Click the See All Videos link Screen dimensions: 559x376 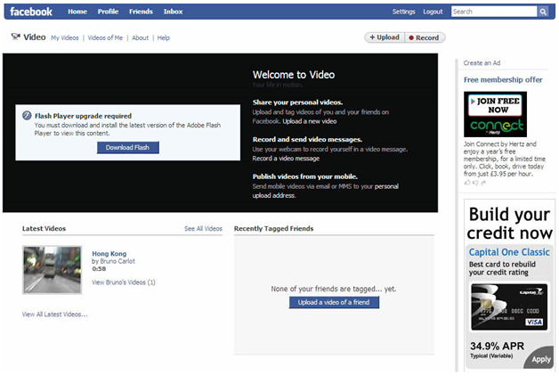pyautogui.click(x=203, y=229)
